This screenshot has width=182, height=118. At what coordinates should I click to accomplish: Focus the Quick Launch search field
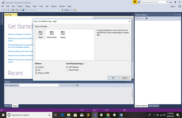(155, 2)
